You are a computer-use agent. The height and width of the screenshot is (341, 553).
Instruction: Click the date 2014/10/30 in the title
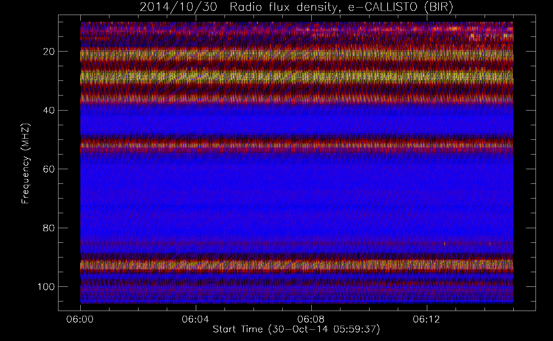pyautogui.click(x=178, y=7)
